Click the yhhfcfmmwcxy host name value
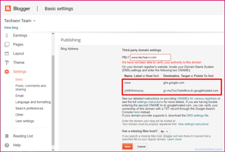Viewport: 225px width, 152px height. pyautogui.click(x=134, y=91)
